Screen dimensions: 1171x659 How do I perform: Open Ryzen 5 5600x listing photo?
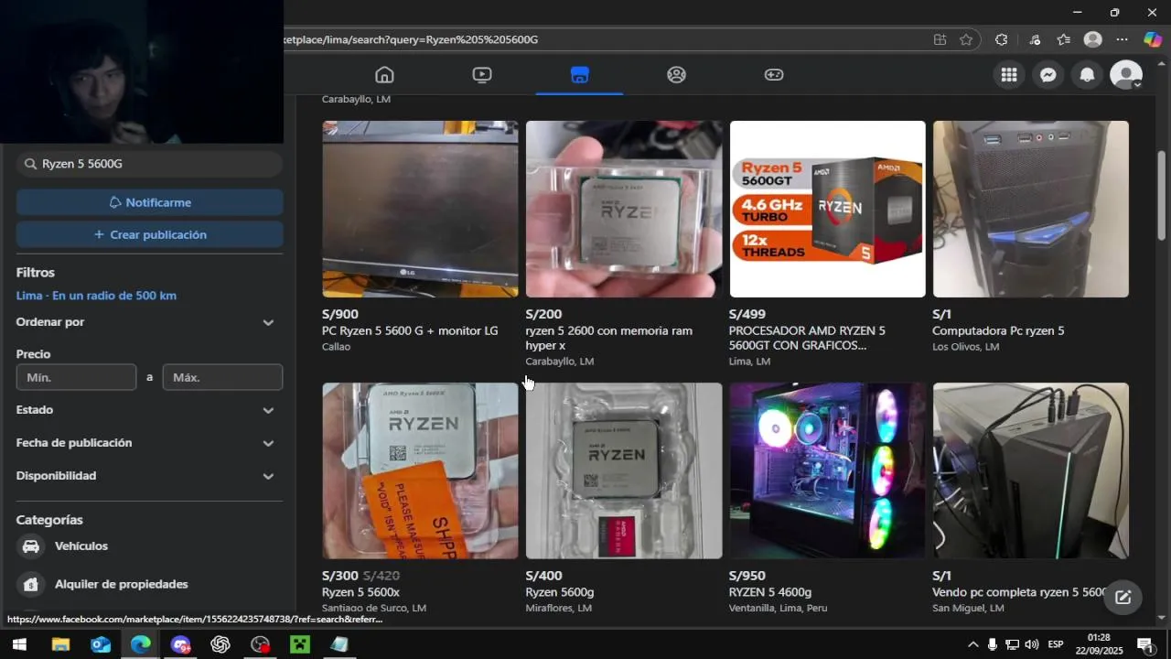(x=420, y=470)
